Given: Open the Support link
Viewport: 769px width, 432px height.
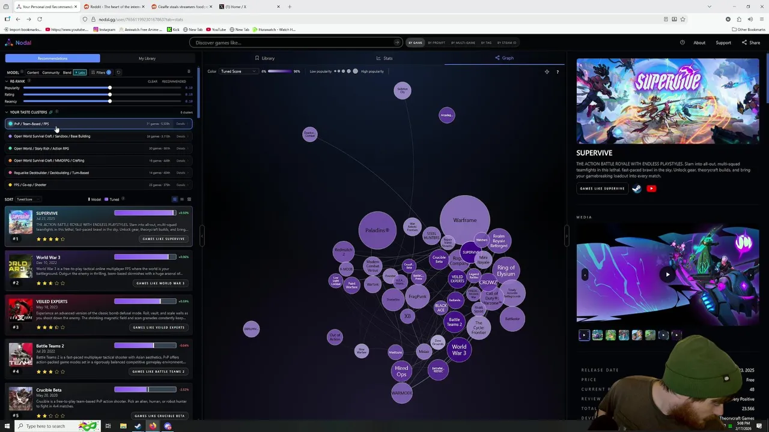Looking at the screenshot, I should coord(723,43).
